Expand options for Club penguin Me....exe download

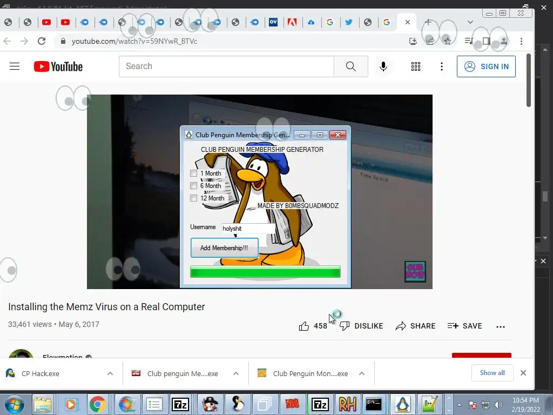point(236,373)
